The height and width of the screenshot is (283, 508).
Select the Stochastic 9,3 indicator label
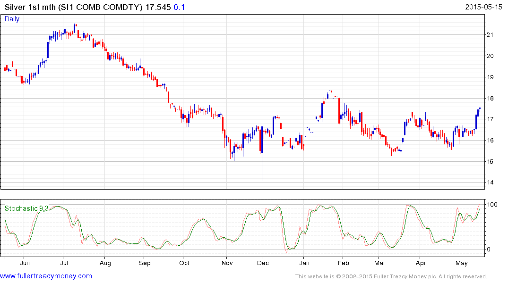(26, 208)
